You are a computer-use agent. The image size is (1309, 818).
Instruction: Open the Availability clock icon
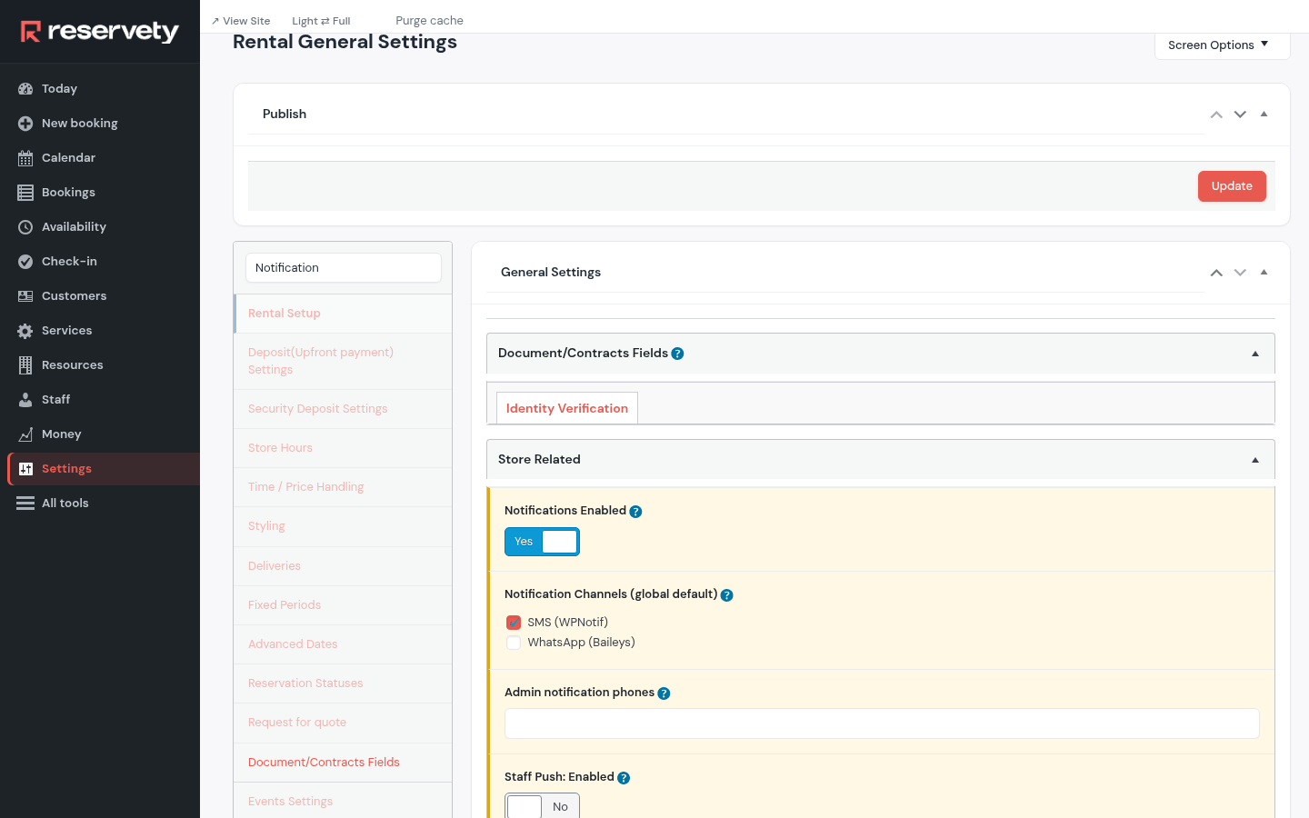click(25, 227)
